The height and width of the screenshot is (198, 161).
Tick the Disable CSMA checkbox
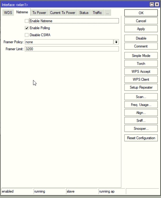point(27,35)
